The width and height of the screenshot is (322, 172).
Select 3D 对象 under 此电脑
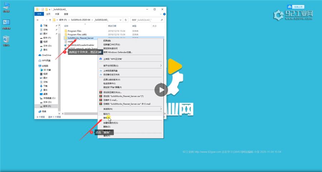[45, 70]
